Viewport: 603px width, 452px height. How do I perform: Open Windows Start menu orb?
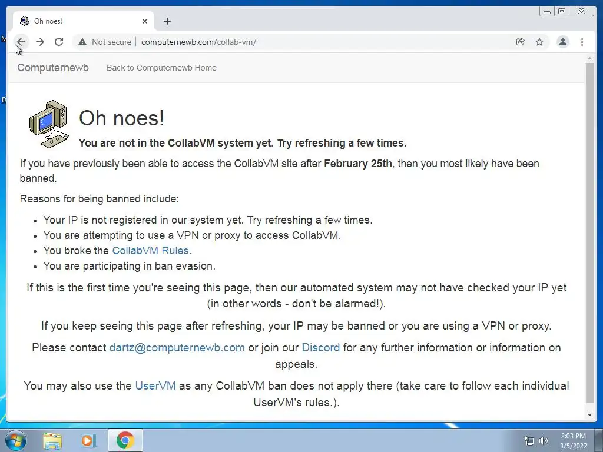[16, 440]
